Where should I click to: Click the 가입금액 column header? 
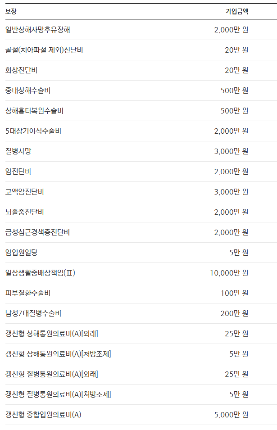pos(237,12)
